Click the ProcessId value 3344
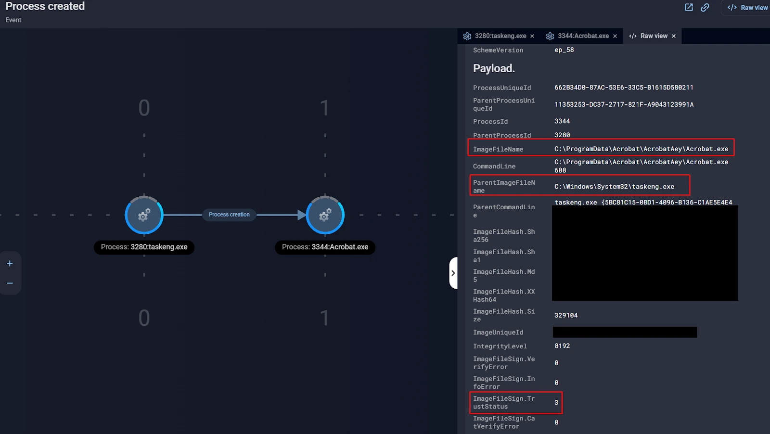 pyautogui.click(x=562, y=121)
